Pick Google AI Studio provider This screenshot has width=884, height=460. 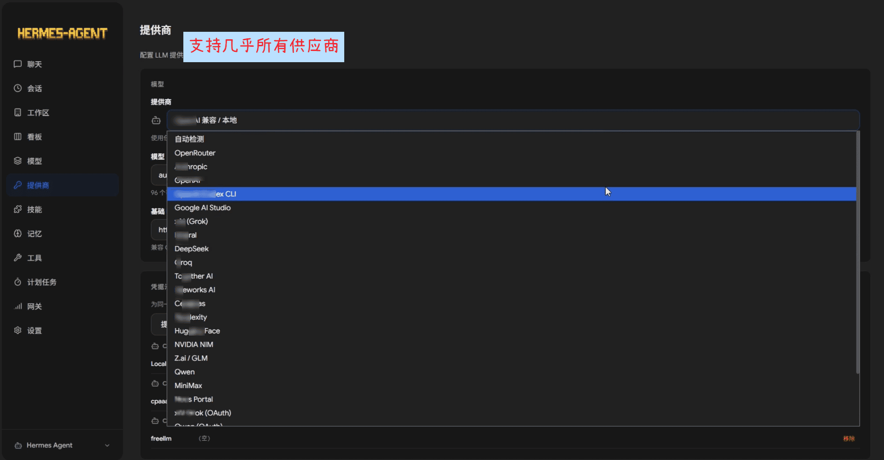point(512,208)
